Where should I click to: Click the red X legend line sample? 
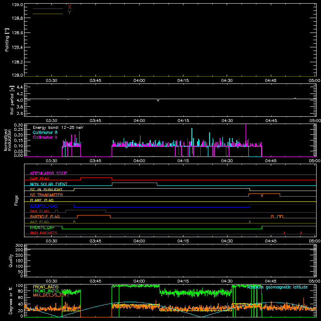point(48,8)
